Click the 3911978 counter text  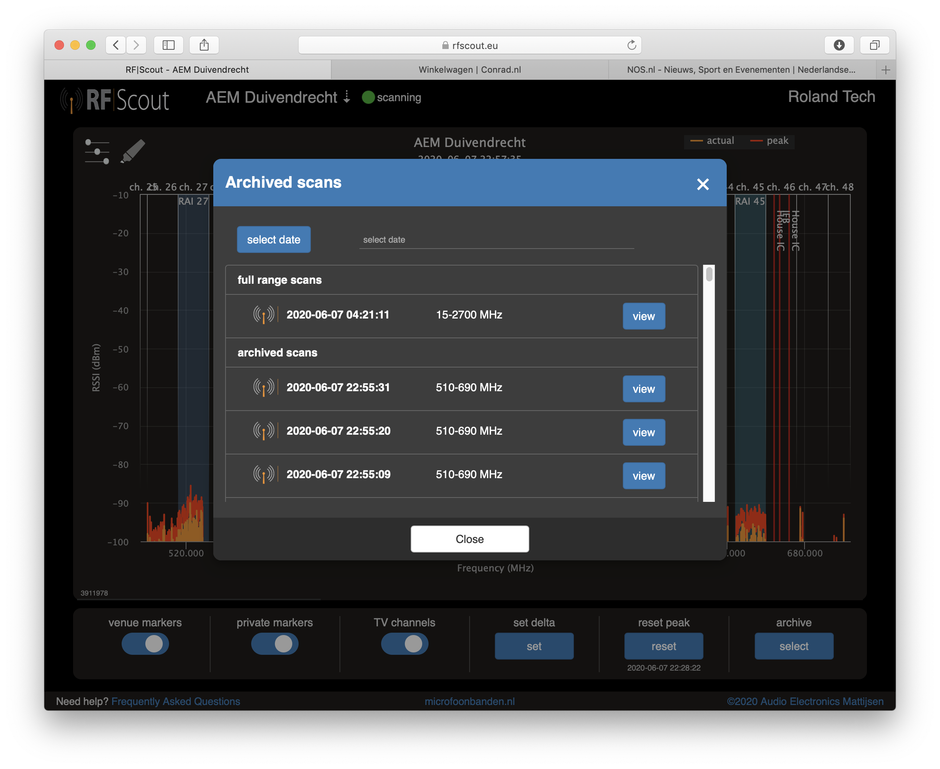94,593
